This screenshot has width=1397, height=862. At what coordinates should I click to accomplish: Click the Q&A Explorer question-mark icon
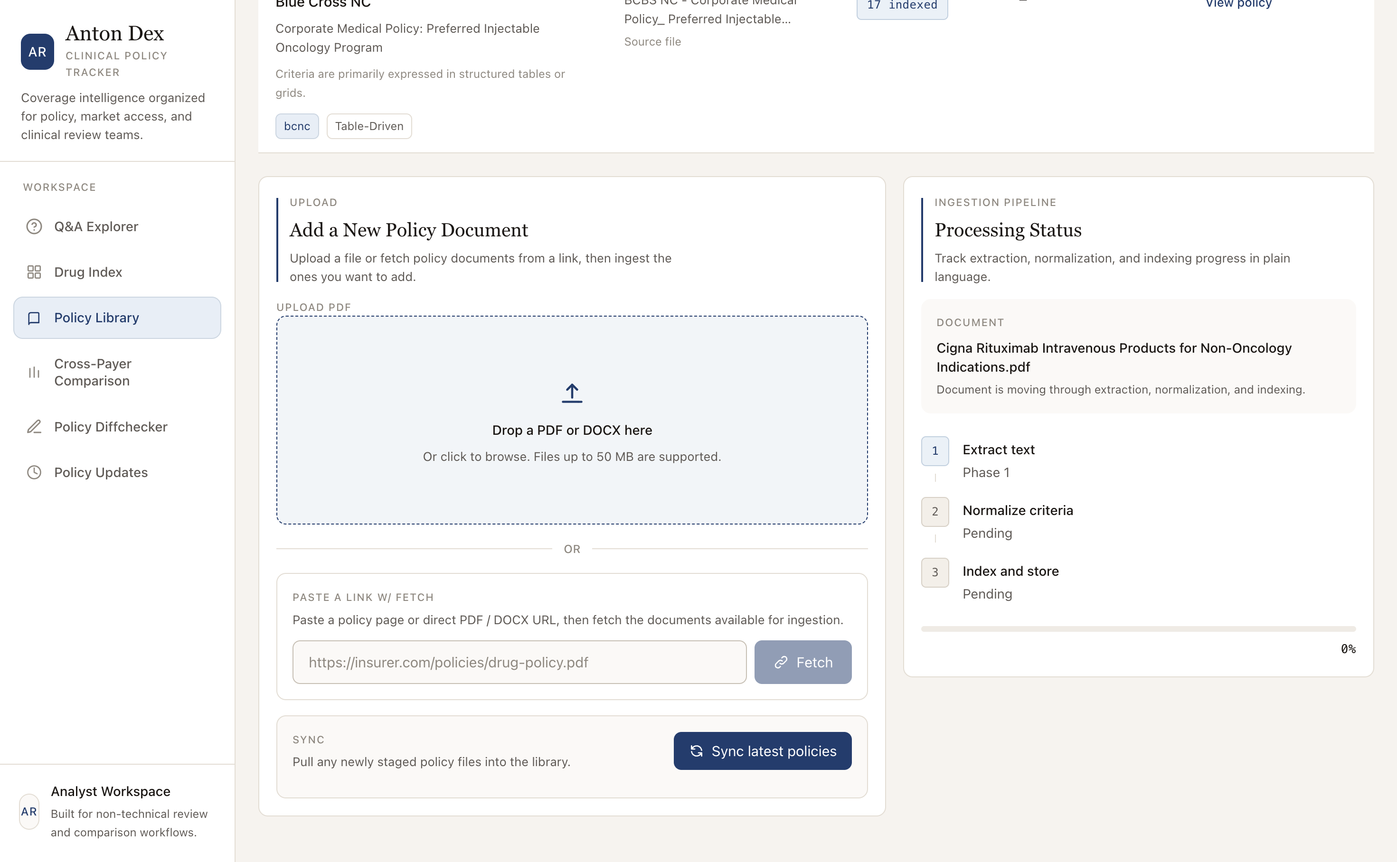[x=34, y=226]
